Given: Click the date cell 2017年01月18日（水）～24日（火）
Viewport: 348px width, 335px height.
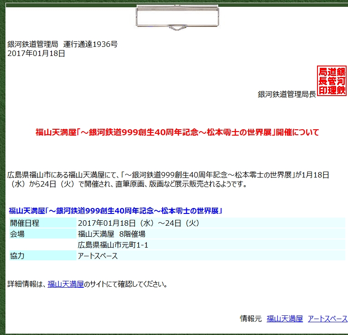Looking at the screenshot, I should (211, 223).
